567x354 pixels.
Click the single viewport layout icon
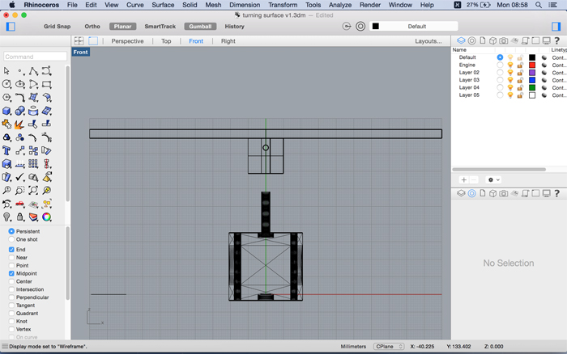point(93,40)
